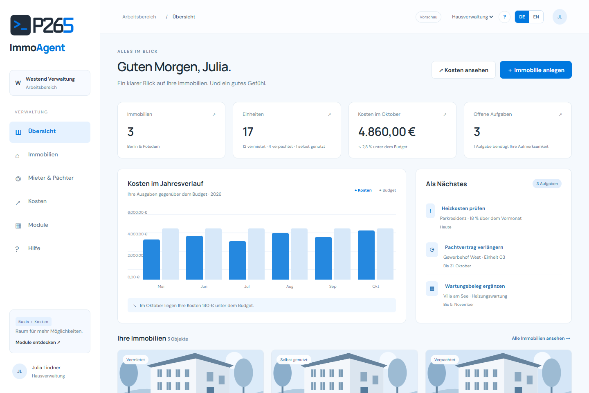This screenshot has width=589, height=393.
Task: Click the JL avatar in the top bar
Action: coord(560,17)
